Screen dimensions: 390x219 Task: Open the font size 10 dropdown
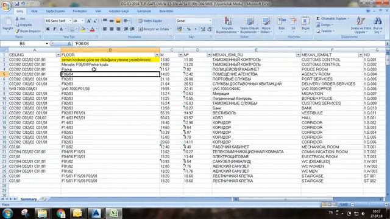(83, 21)
